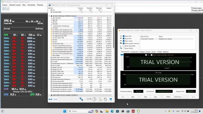Uncheck Stress FPU checkbox
Image resolution: width=203 pixels, height=114 pixels.
(x=124, y=39)
